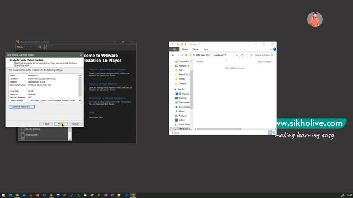Click the Back button in the wizard
The width and height of the screenshot is (353, 198).
46,124
